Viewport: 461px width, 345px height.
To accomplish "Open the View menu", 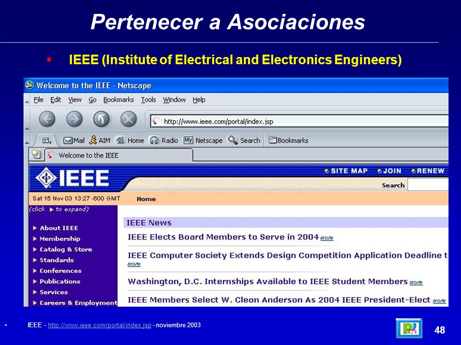I will [75, 100].
